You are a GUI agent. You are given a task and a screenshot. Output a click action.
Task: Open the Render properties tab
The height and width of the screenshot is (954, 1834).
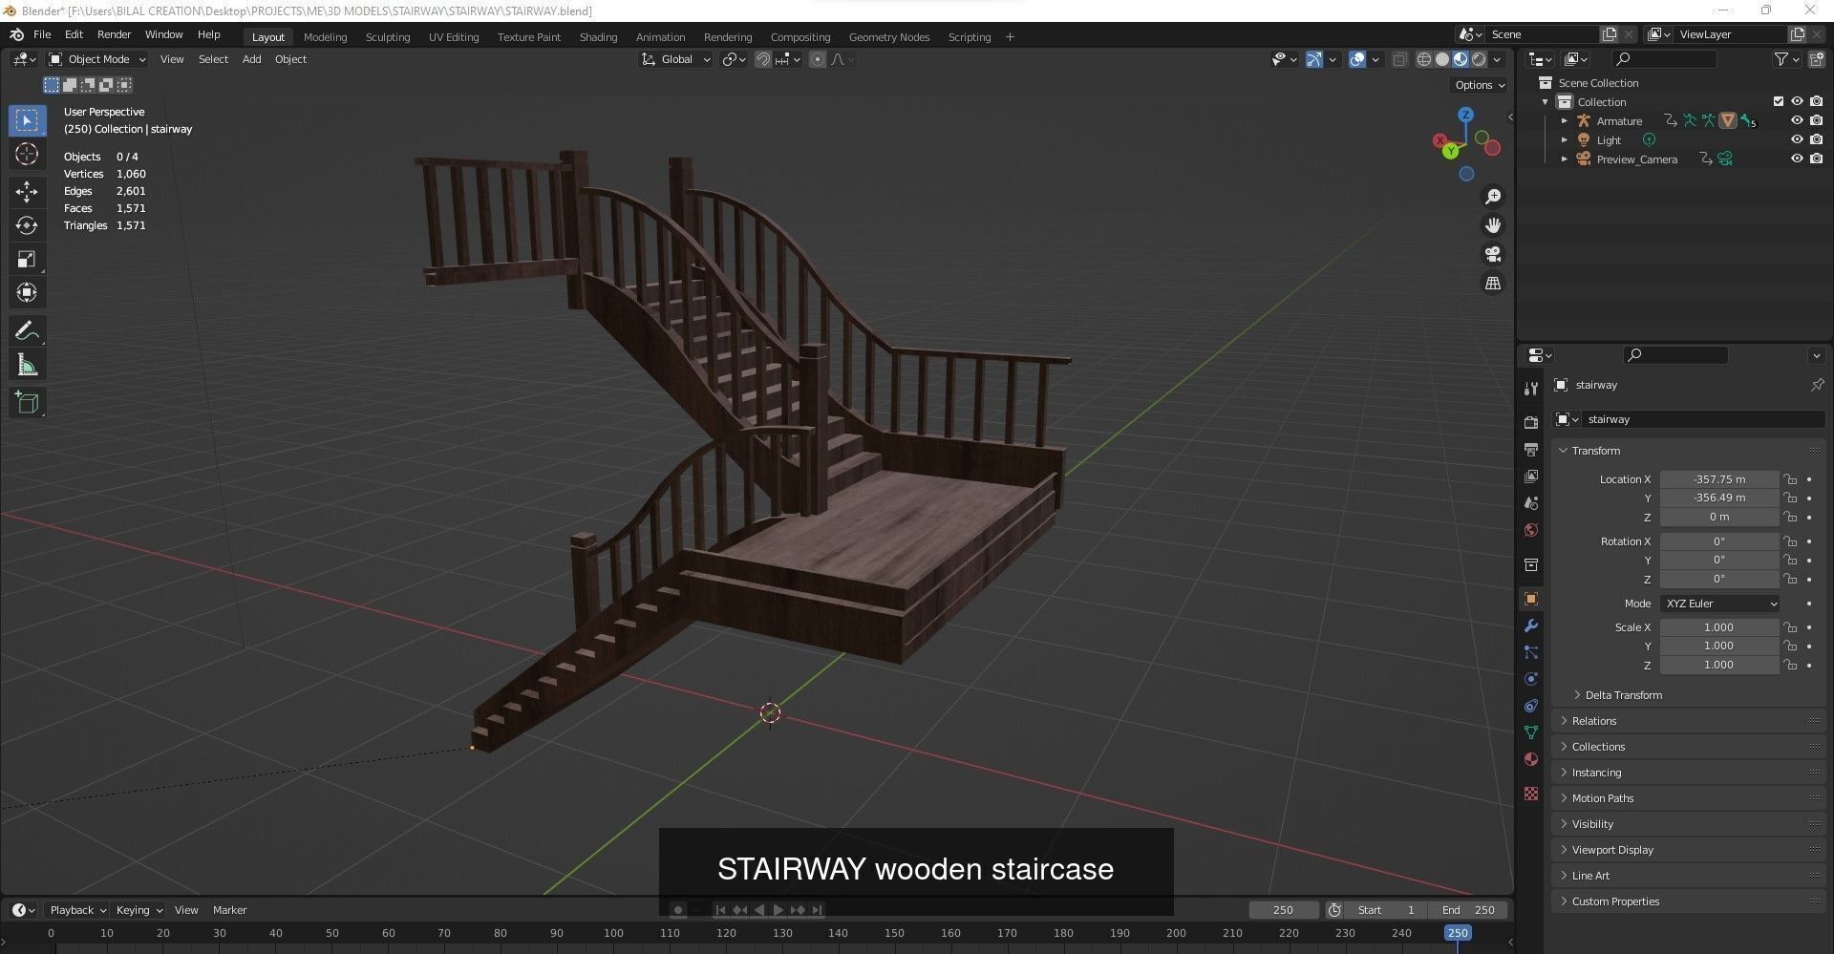tap(1531, 422)
